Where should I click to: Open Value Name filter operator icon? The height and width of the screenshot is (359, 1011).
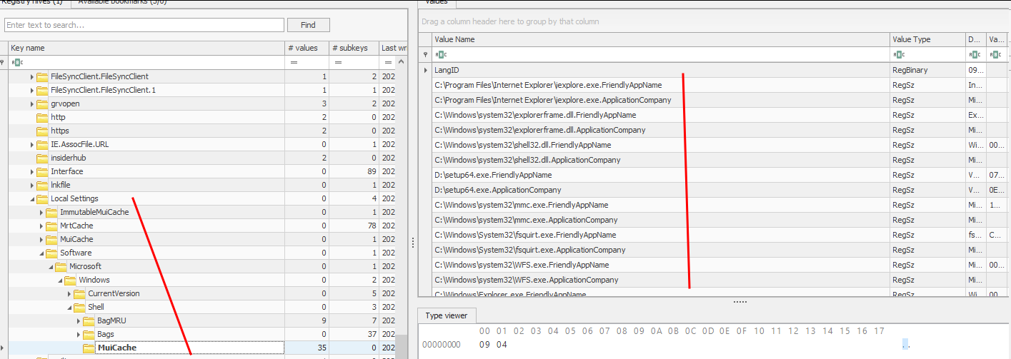pos(441,54)
